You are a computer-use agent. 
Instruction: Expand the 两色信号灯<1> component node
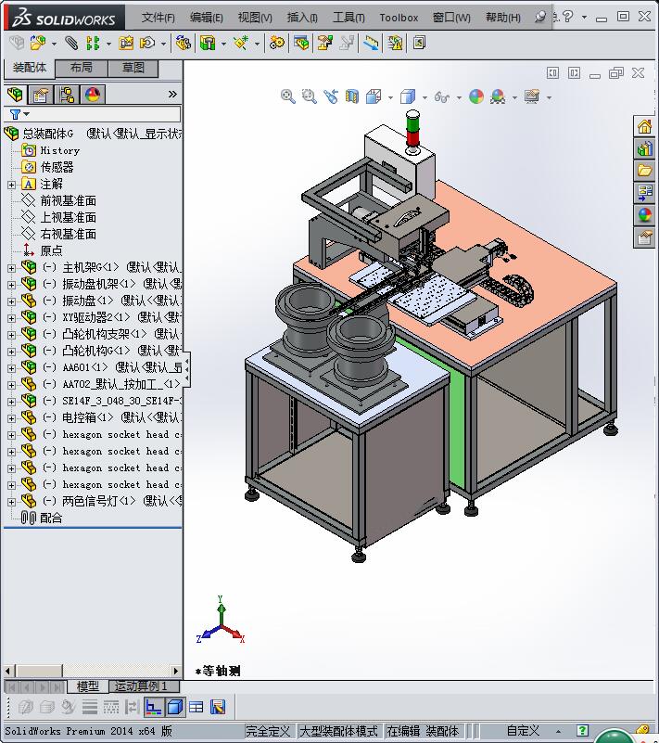pyautogui.click(x=11, y=502)
